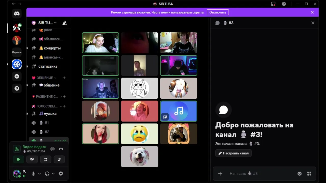Dismiss the streamer mode banner
Screen dimensions: 326x183
coord(312,12)
